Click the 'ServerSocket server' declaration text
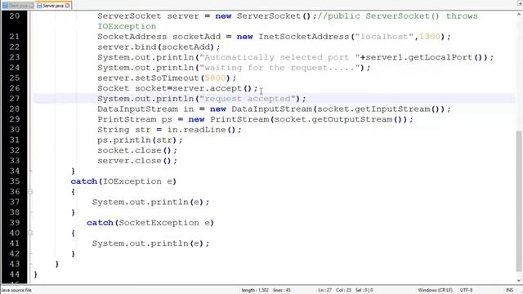 [x=148, y=16]
